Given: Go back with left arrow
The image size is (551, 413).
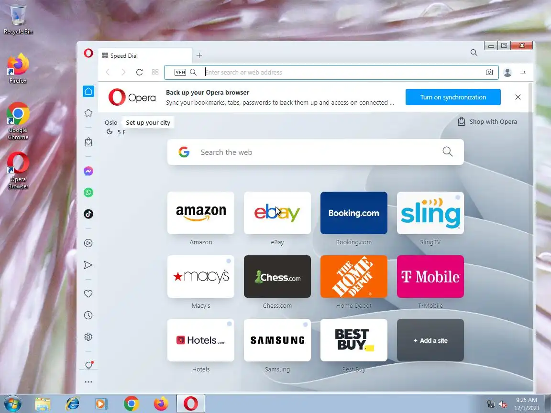Looking at the screenshot, I should coord(108,72).
